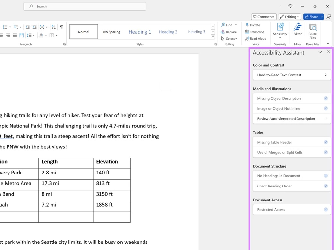Viewport: 334px width, 250px height.
Task: Open the Sensitivity label button
Action: [x=280, y=31]
